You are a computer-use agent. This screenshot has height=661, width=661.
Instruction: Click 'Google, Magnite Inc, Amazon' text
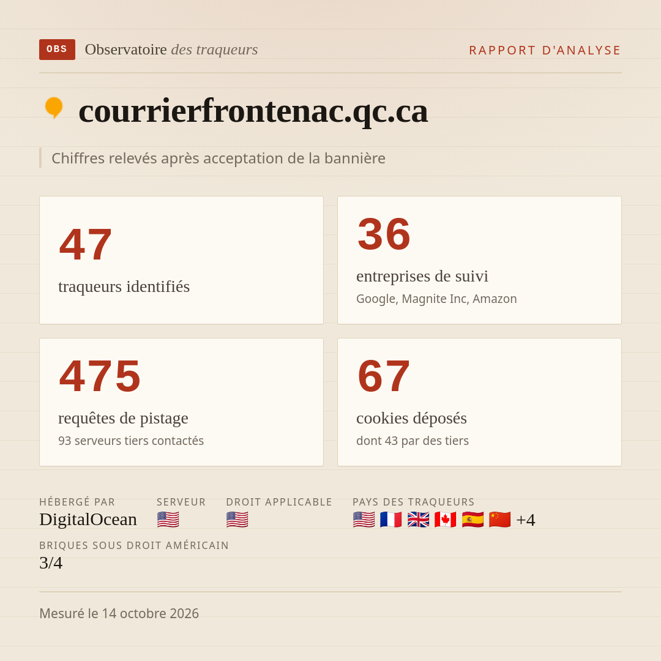pos(436,299)
